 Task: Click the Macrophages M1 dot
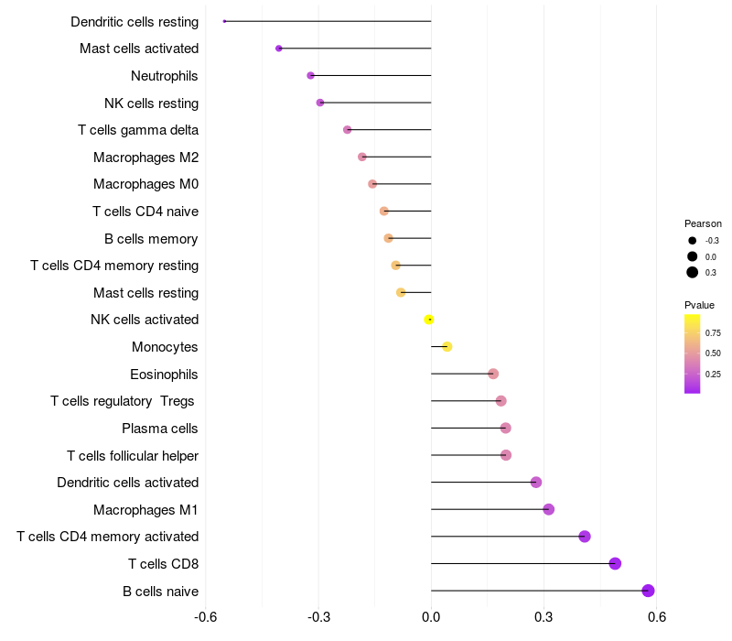coord(548,509)
